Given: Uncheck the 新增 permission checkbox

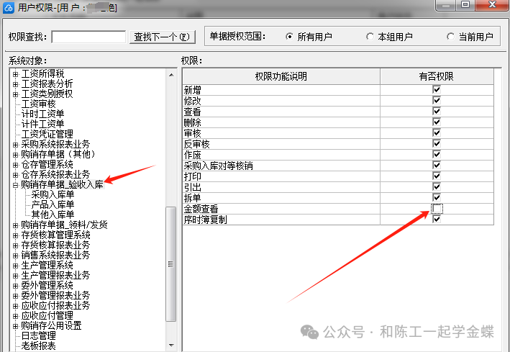Looking at the screenshot, I should (437, 91).
